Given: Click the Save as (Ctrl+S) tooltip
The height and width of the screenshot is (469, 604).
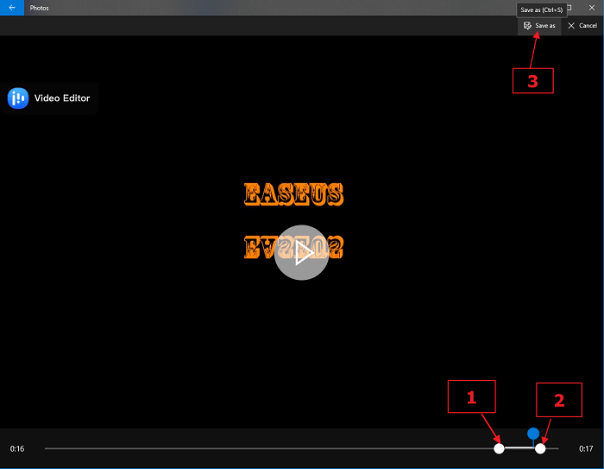Looking at the screenshot, I should [541, 10].
